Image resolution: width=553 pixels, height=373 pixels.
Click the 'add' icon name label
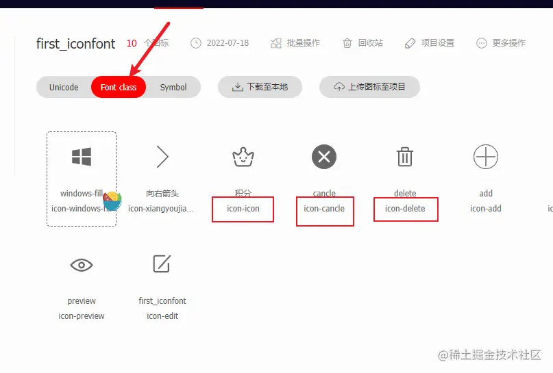click(486, 194)
